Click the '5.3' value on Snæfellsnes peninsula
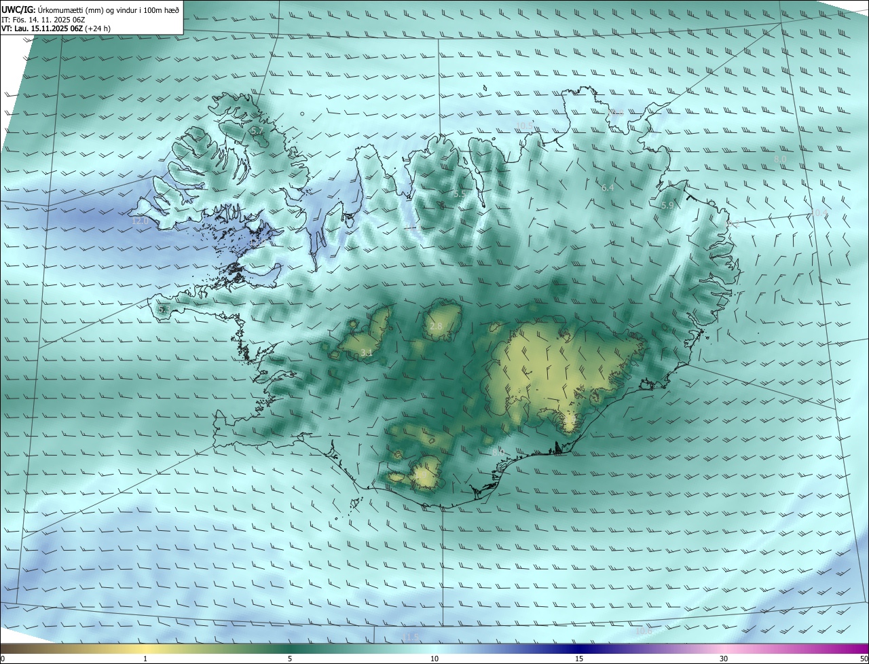 163,310
